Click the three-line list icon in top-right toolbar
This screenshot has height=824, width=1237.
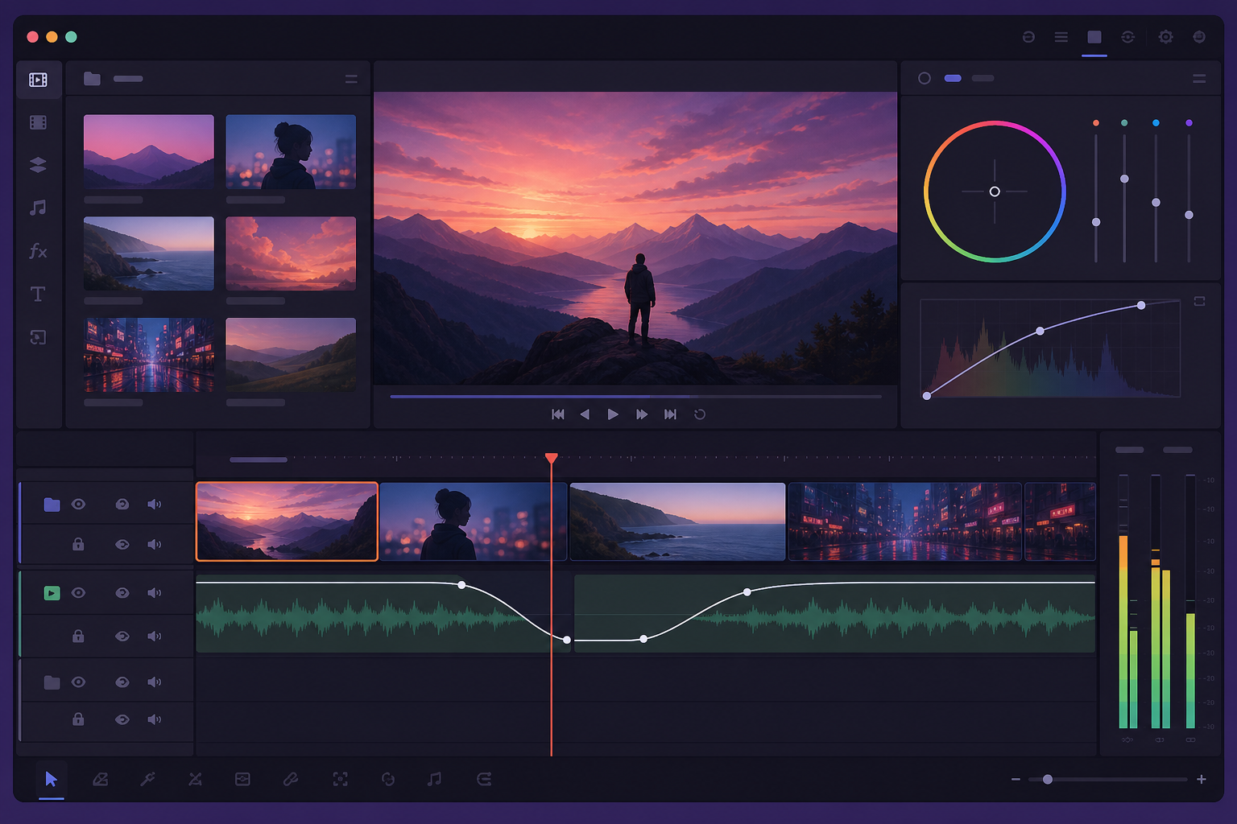tap(1061, 37)
